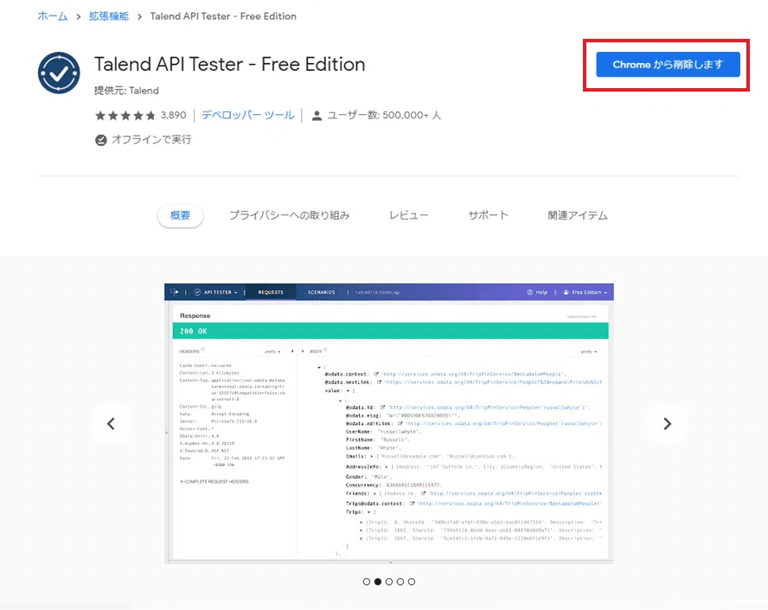768x610 pixels.
Task: Open the デベロッパー ツール category link
Action: [248, 115]
